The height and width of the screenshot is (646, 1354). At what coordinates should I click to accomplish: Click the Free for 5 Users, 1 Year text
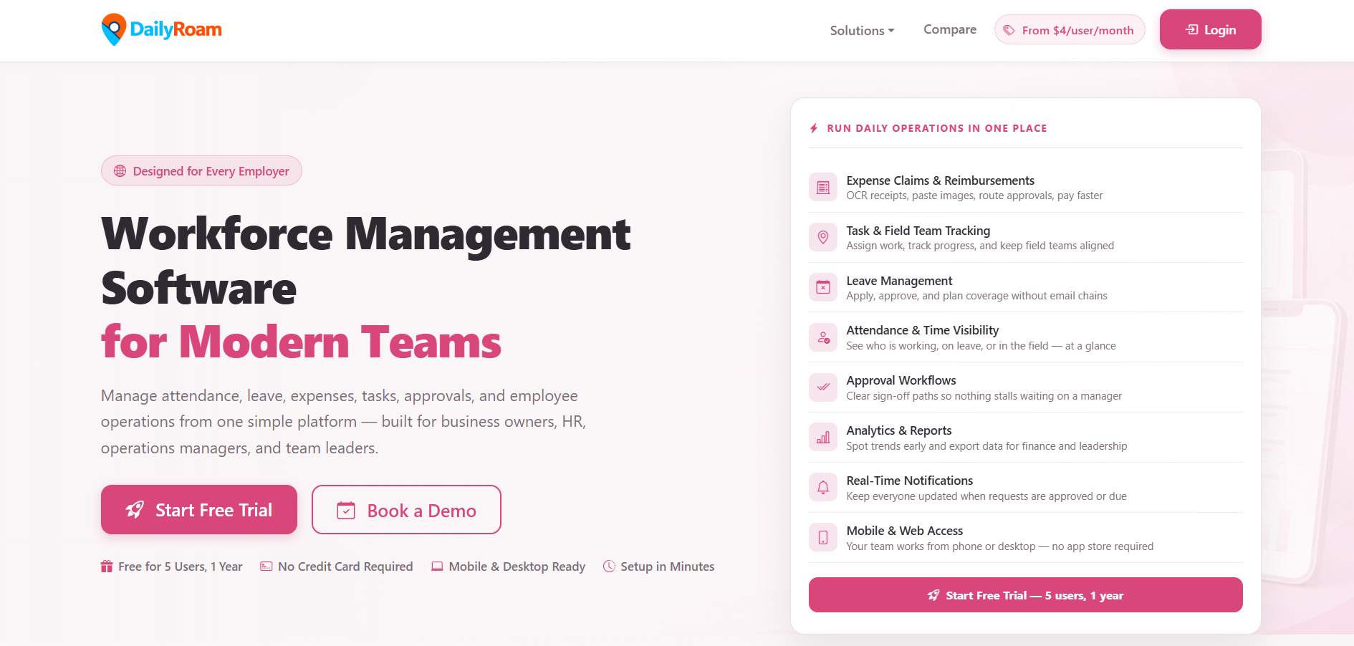[181, 567]
